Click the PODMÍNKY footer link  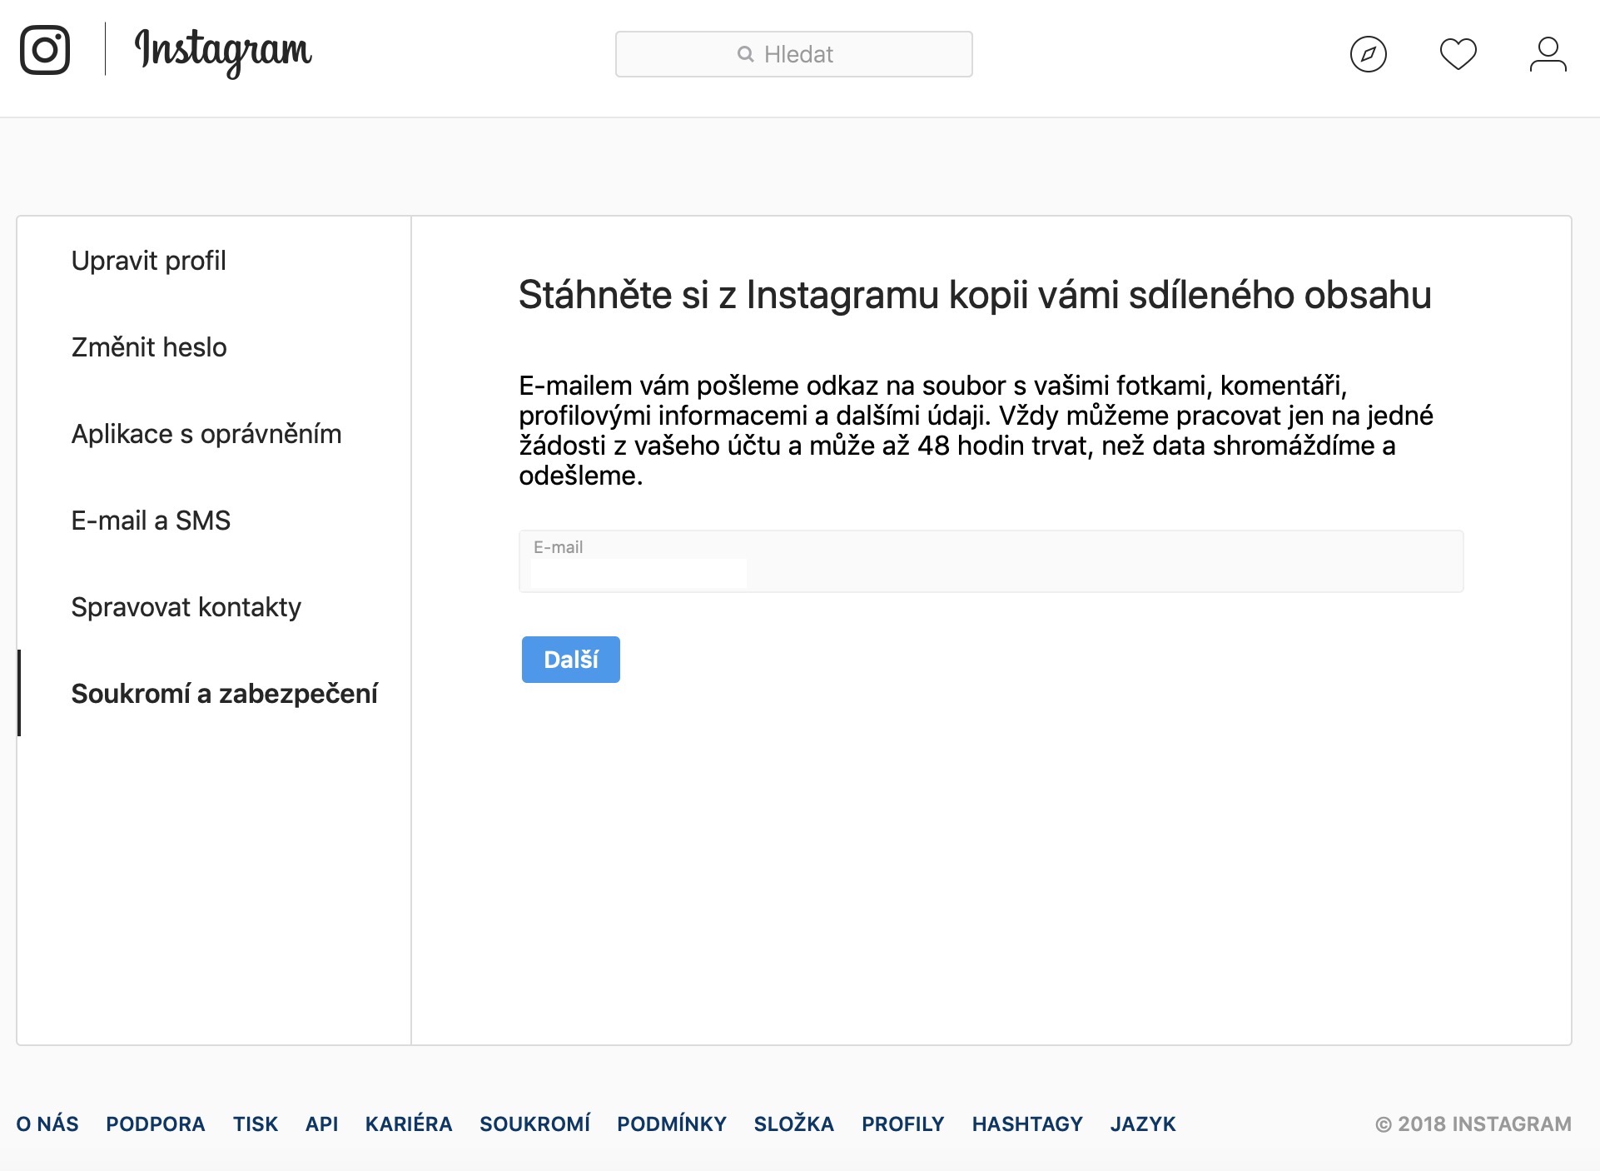click(671, 1124)
